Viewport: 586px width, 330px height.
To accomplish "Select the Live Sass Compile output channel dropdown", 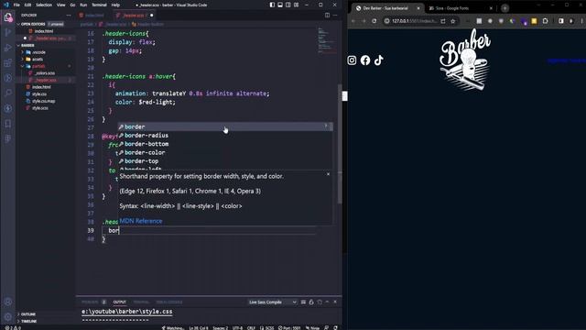I will point(273,302).
